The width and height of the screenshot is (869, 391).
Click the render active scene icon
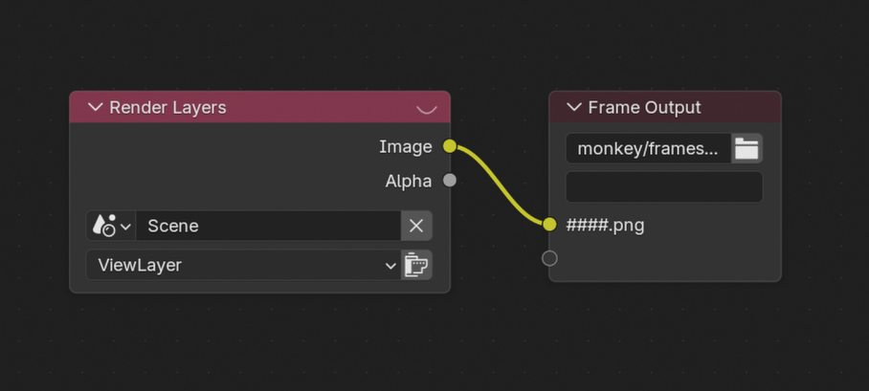point(416,265)
